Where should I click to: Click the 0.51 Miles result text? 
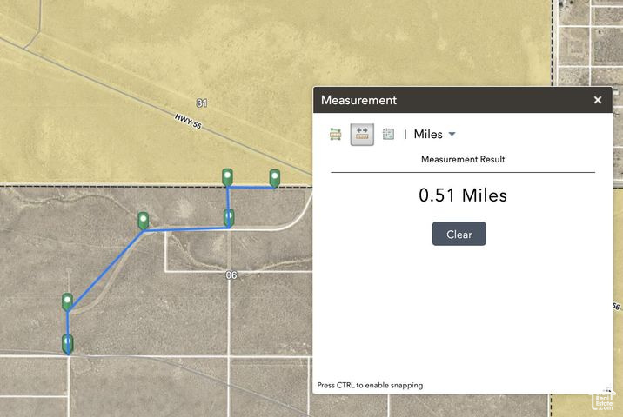(463, 195)
